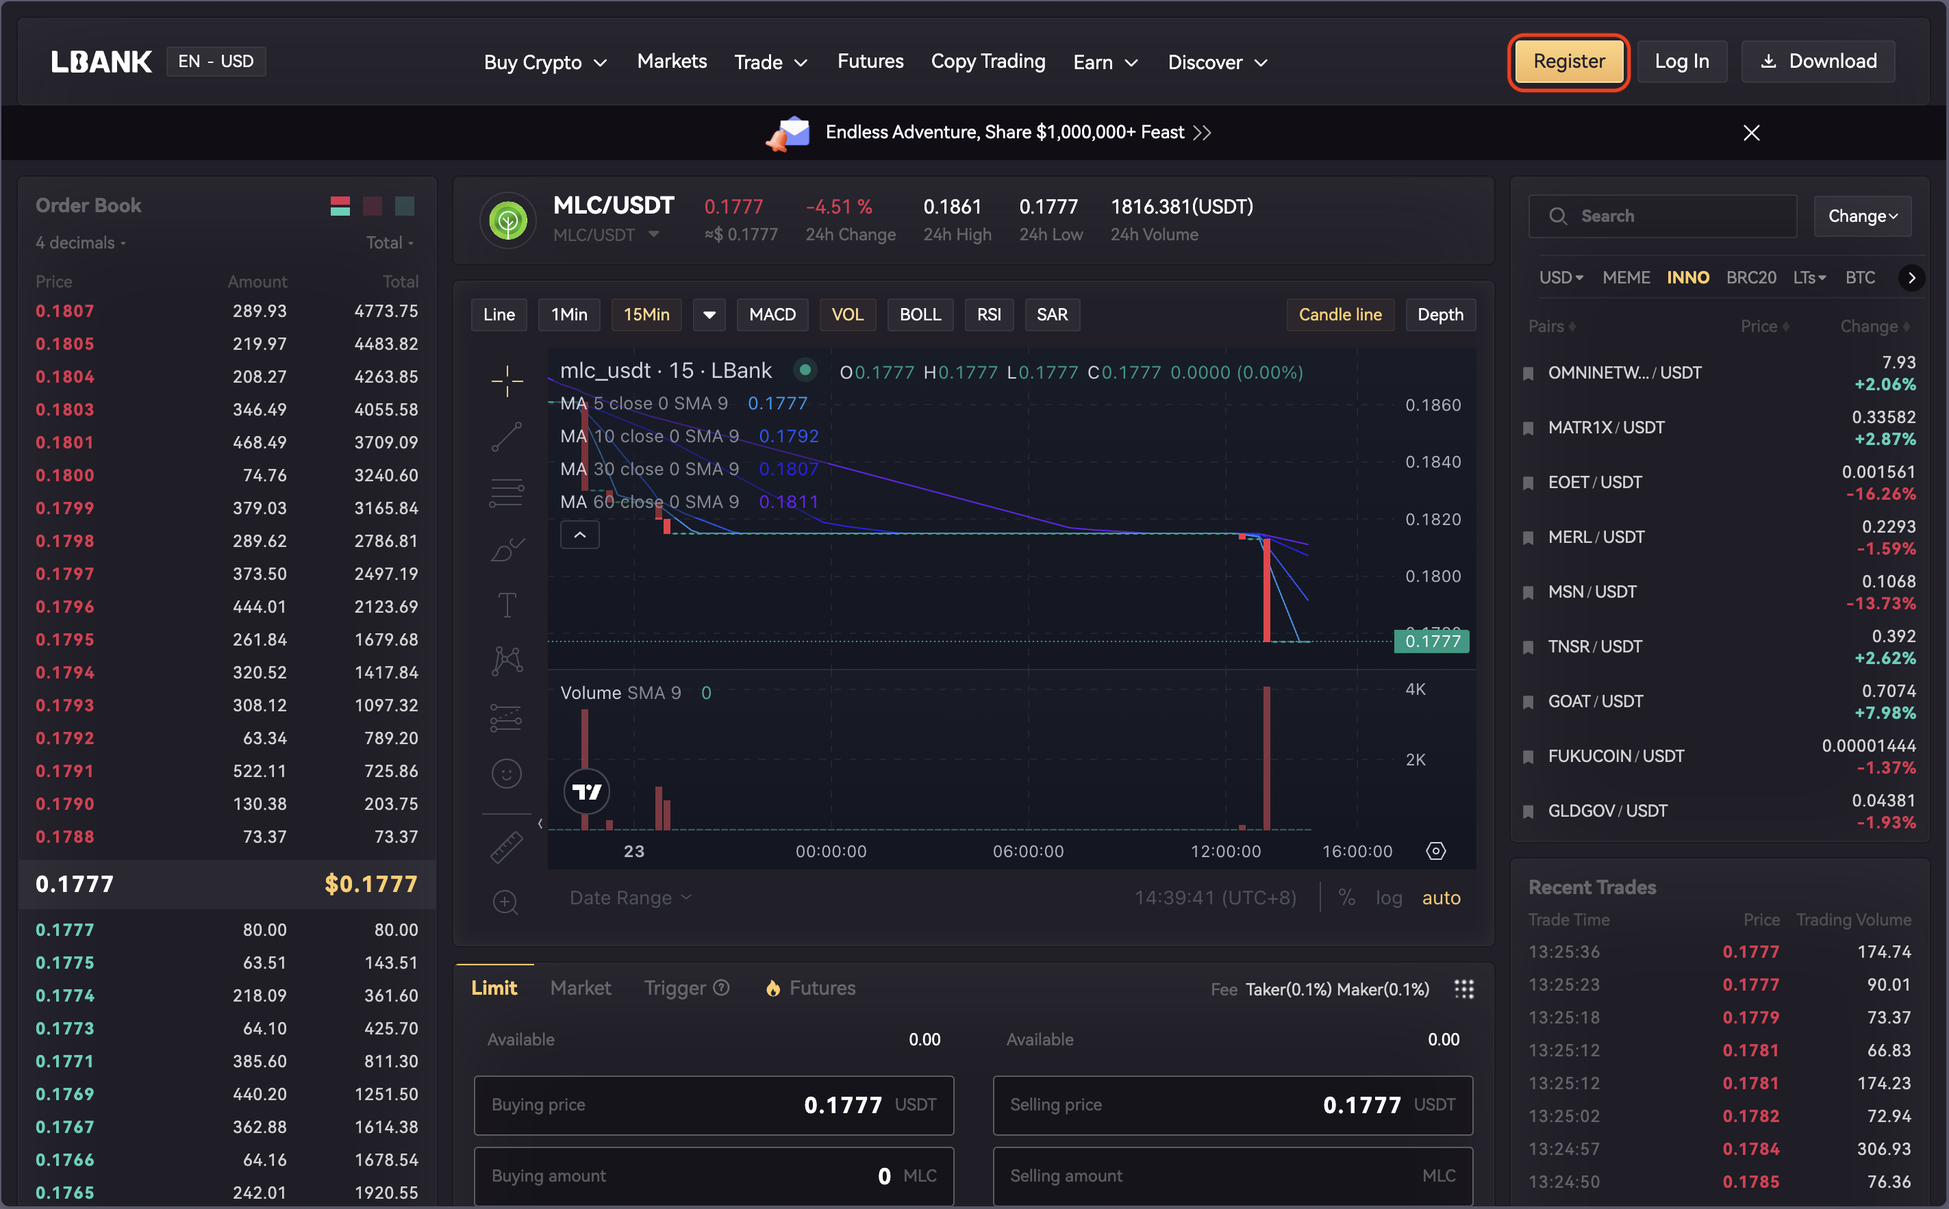The height and width of the screenshot is (1209, 1949).
Task: Click the zoom in magnifier tool
Action: point(505,903)
